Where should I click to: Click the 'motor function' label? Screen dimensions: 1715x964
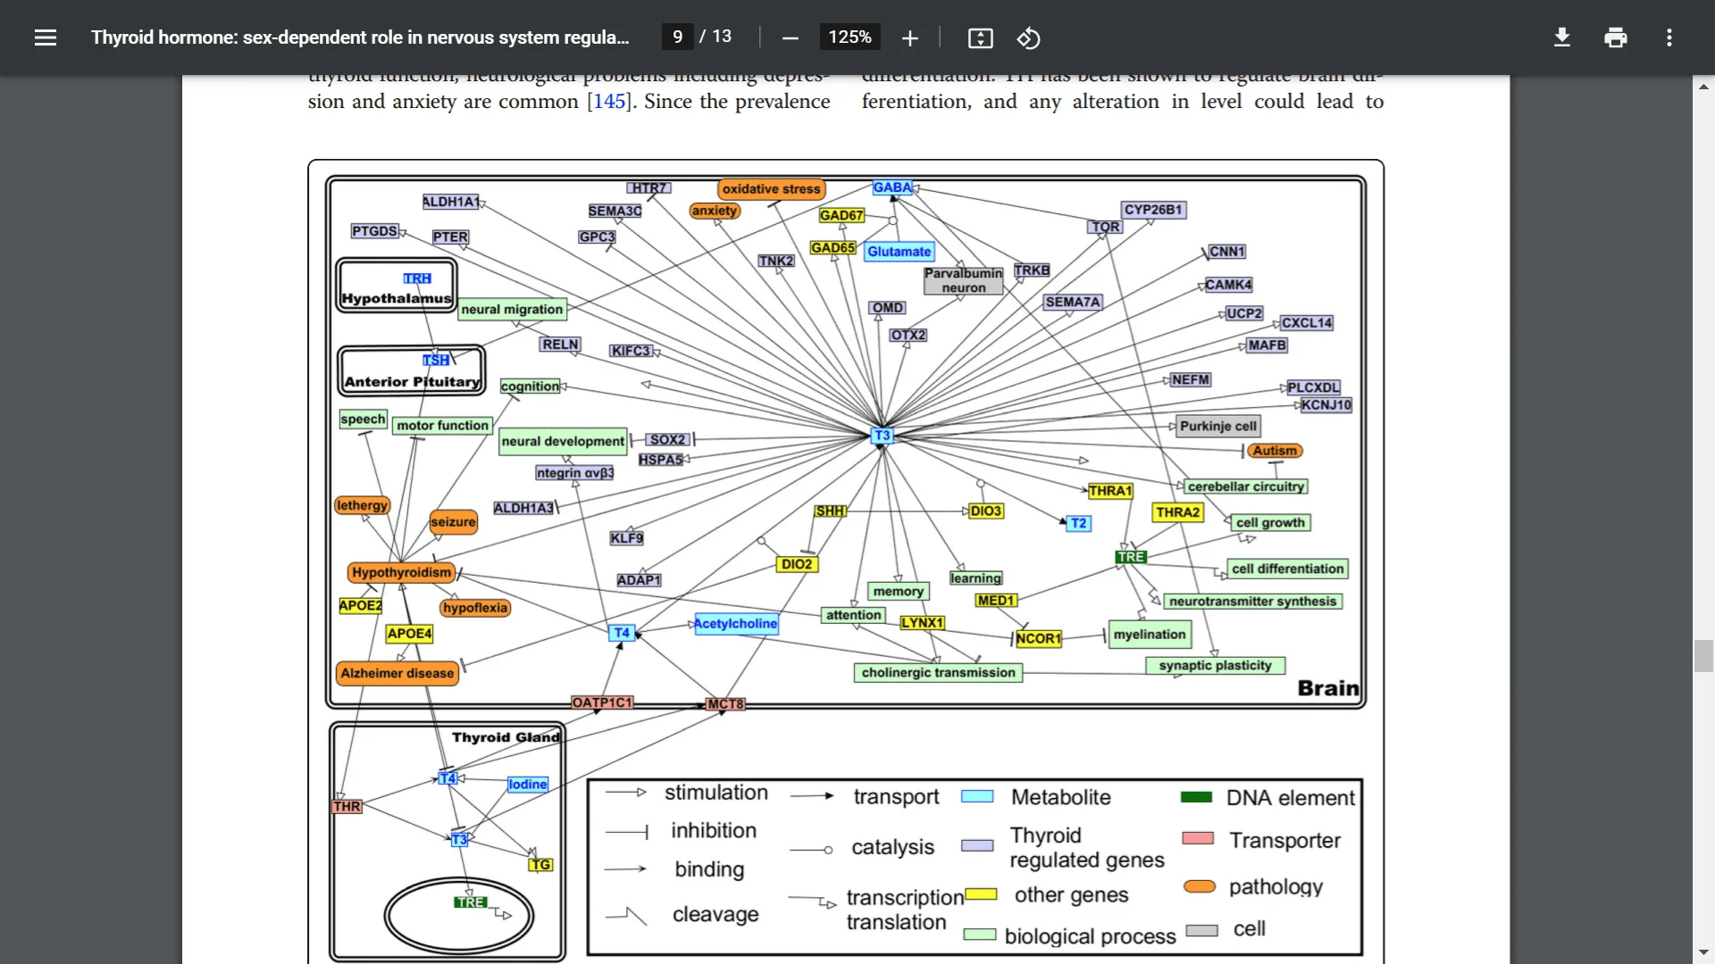[442, 426]
